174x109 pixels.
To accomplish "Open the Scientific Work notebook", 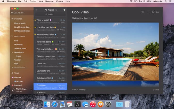I will [x=20, y=48].
